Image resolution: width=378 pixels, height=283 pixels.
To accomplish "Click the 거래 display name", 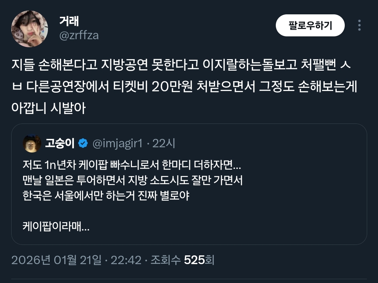I will 69,21.
